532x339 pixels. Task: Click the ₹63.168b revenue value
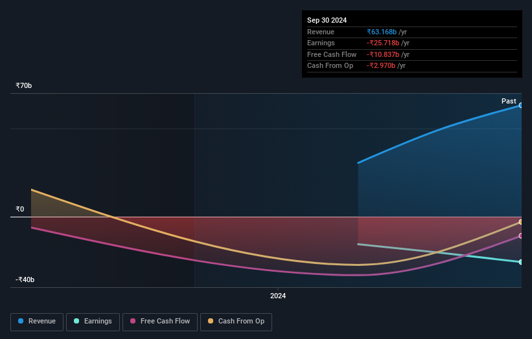pos(382,32)
